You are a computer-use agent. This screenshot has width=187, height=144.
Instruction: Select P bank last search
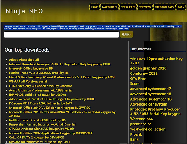(136, 134)
